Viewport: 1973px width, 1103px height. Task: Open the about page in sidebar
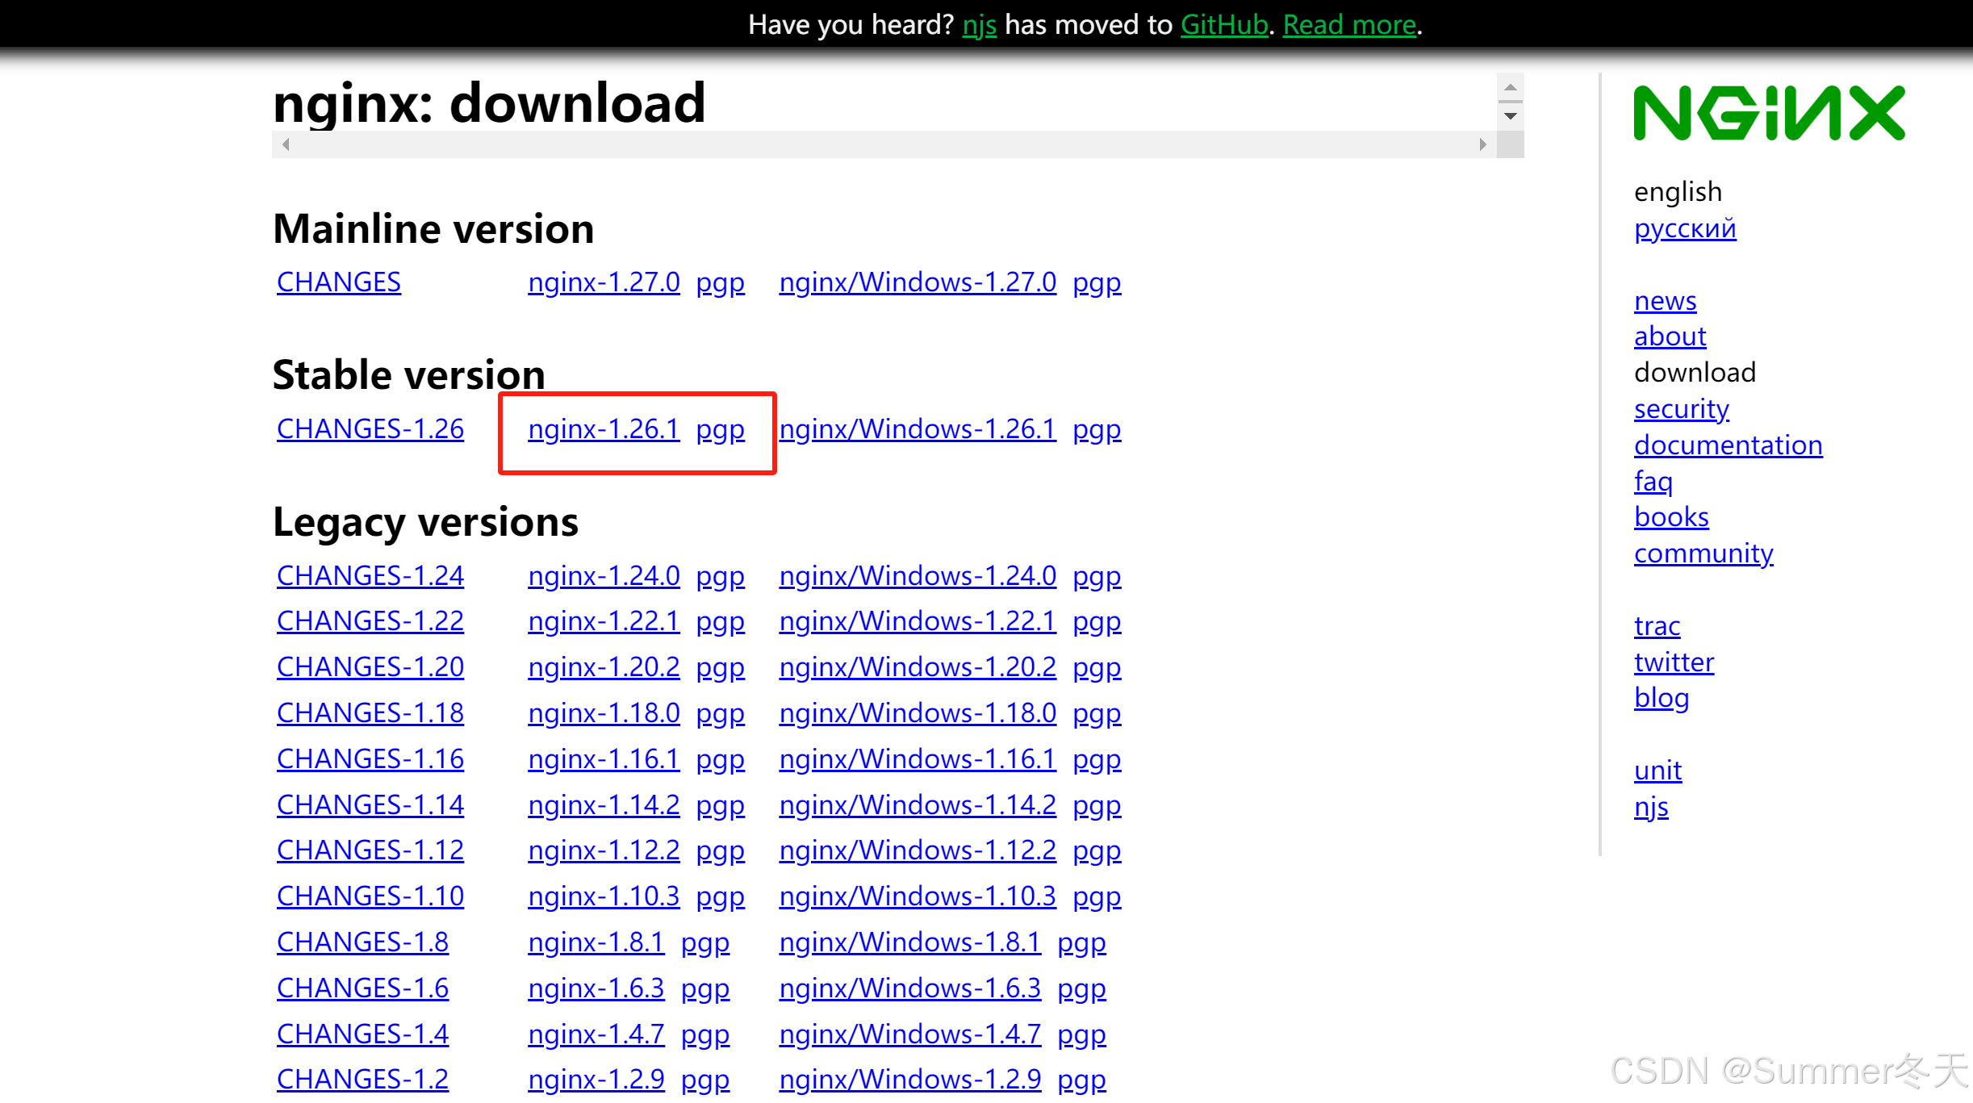point(1670,336)
